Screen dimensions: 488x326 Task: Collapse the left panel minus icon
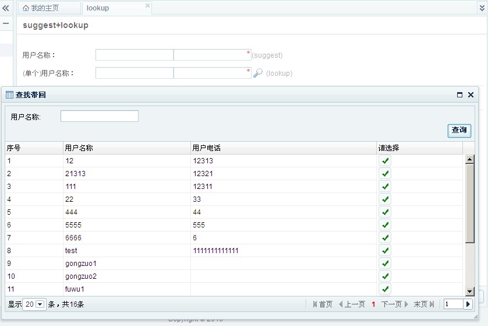(x=6, y=23)
